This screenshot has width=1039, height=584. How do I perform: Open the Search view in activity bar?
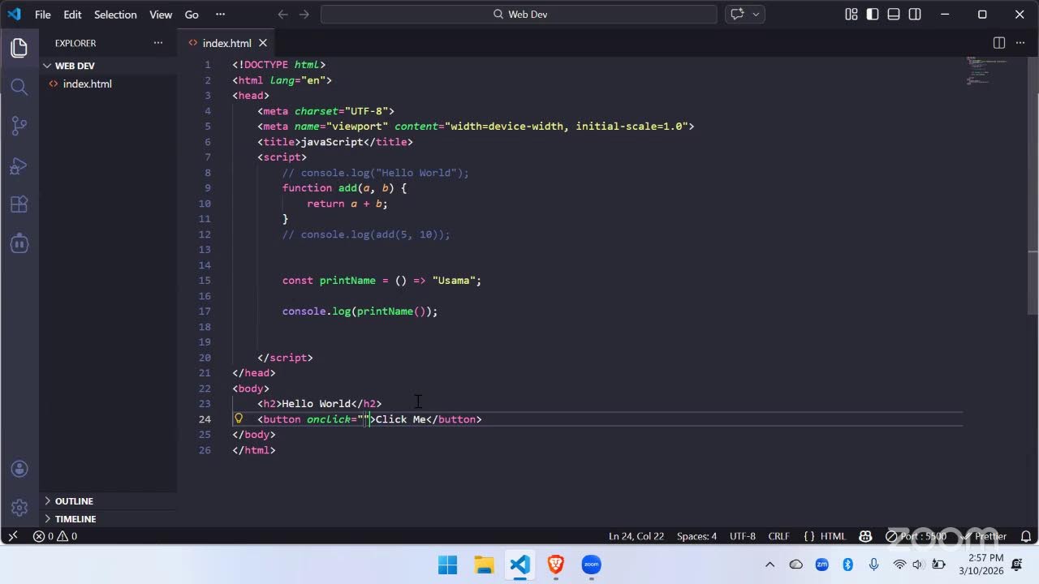[19, 87]
